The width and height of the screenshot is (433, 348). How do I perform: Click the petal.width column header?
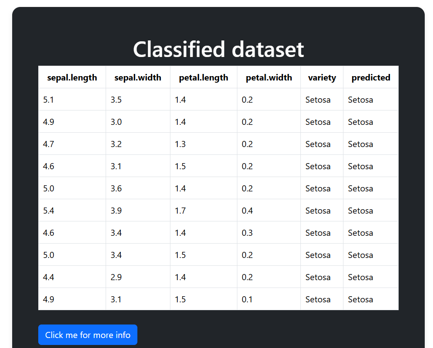coord(269,77)
